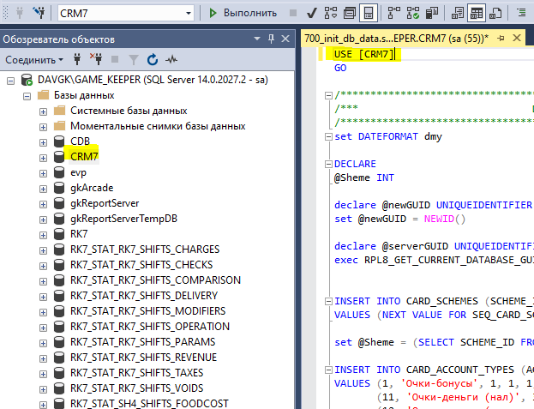This screenshot has width=534, height=409.
Task: Select the DAVGK\GAME_KEEPER server entry
Action: (153, 80)
